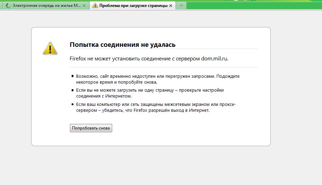Screen dimensions: 322x185
Task: Click the large yellow warning triangle icon
Action: coord(50,48)
